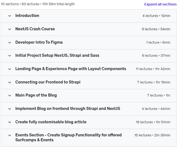Click the 9 lectures • 54min label
This screenshot has width=178, height=147.
pos(156,29)
